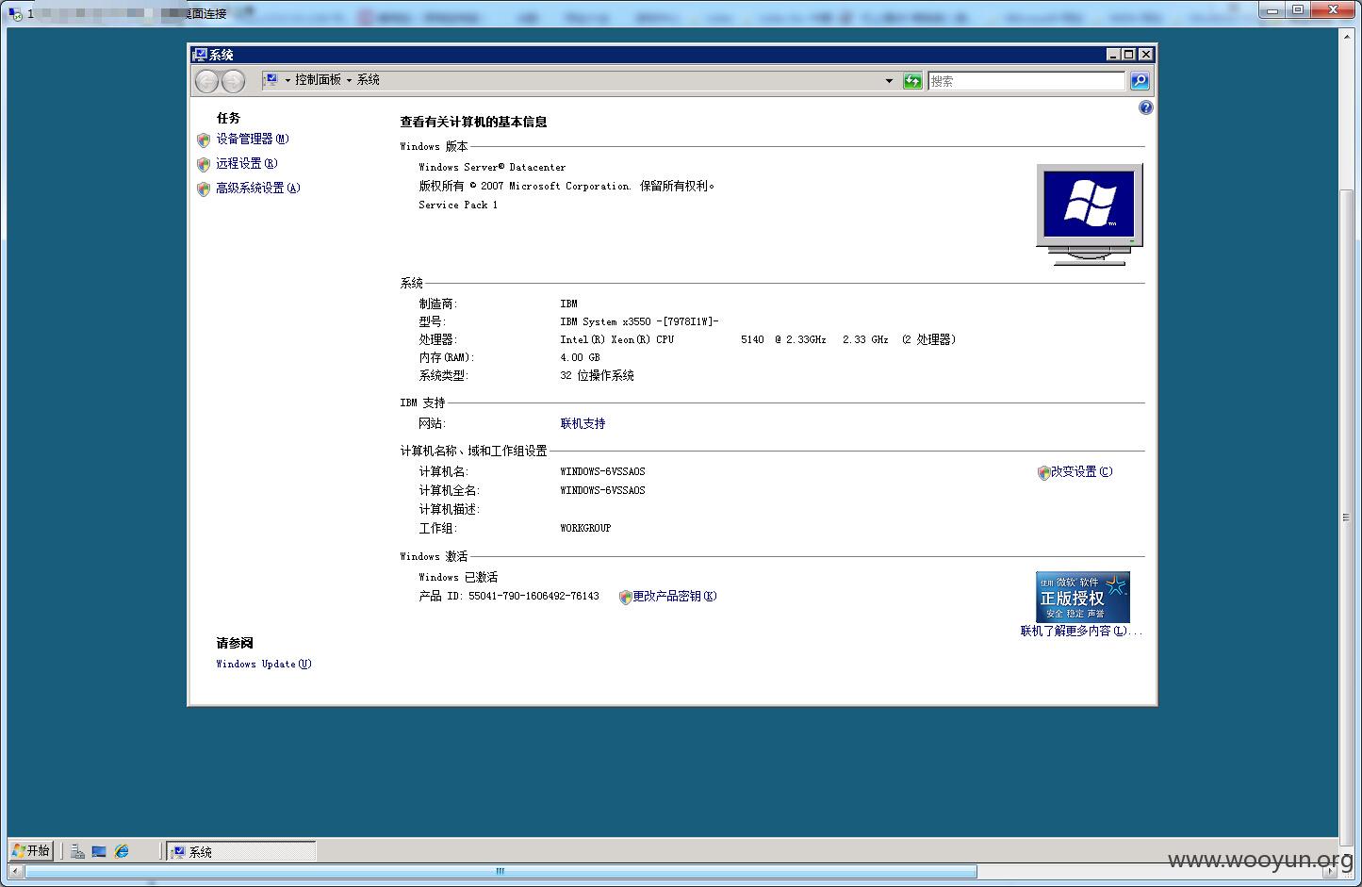Close the inner 系统 window
Screen dimensions: 1362x887
pyautogui.click(x=1145, y=55)
